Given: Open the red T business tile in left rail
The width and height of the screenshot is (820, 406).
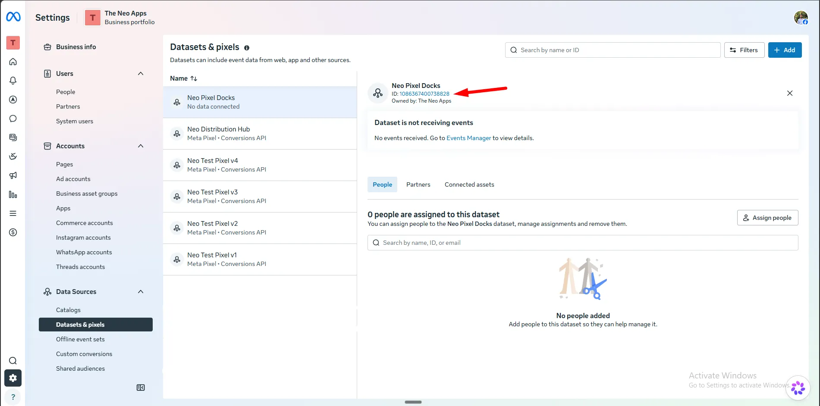Looking at the screenshot, I should click(x=13, y=42).
